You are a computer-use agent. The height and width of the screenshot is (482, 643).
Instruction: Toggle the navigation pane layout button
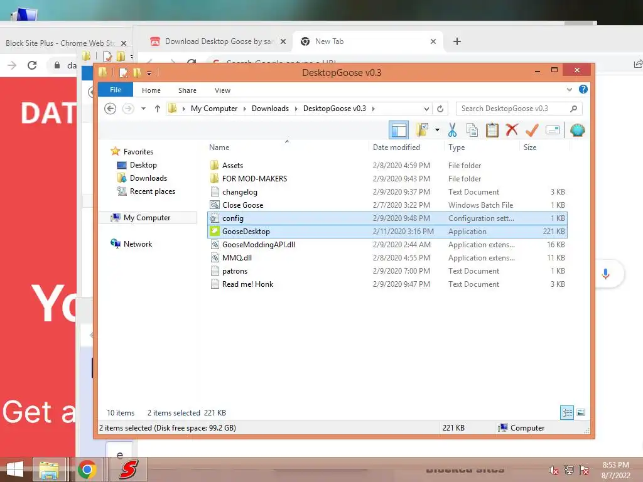coord(398,131)
